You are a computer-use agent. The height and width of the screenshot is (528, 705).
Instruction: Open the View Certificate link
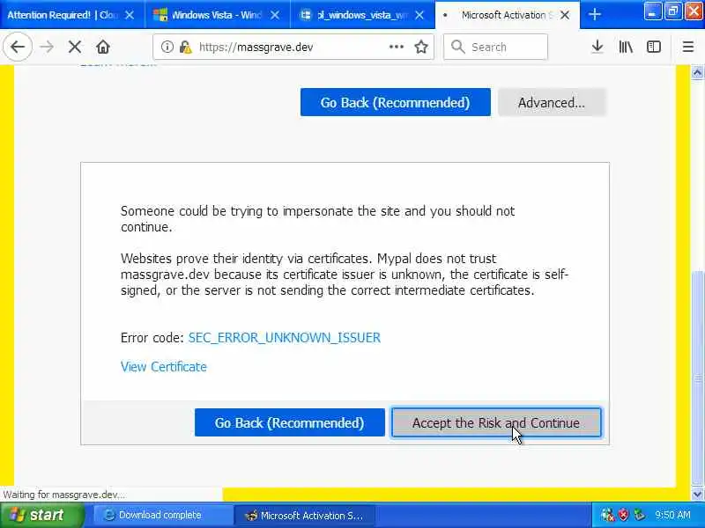point(164,367)
